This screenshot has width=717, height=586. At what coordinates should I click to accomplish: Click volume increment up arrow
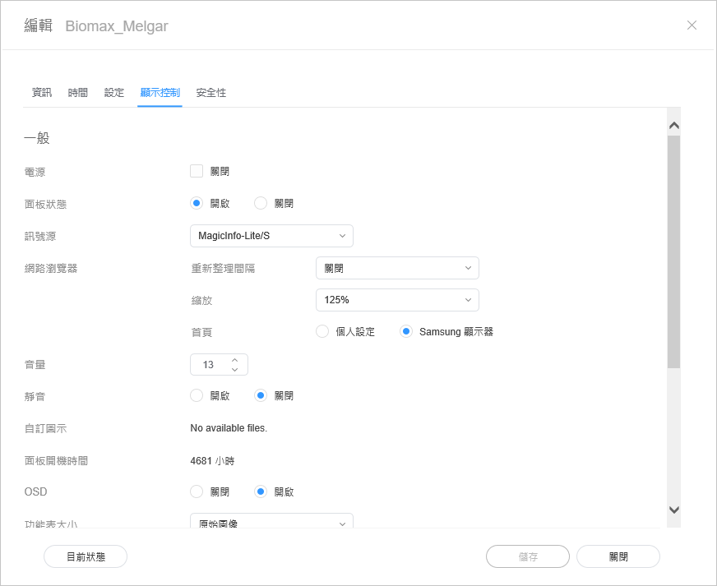click(234, 359)
